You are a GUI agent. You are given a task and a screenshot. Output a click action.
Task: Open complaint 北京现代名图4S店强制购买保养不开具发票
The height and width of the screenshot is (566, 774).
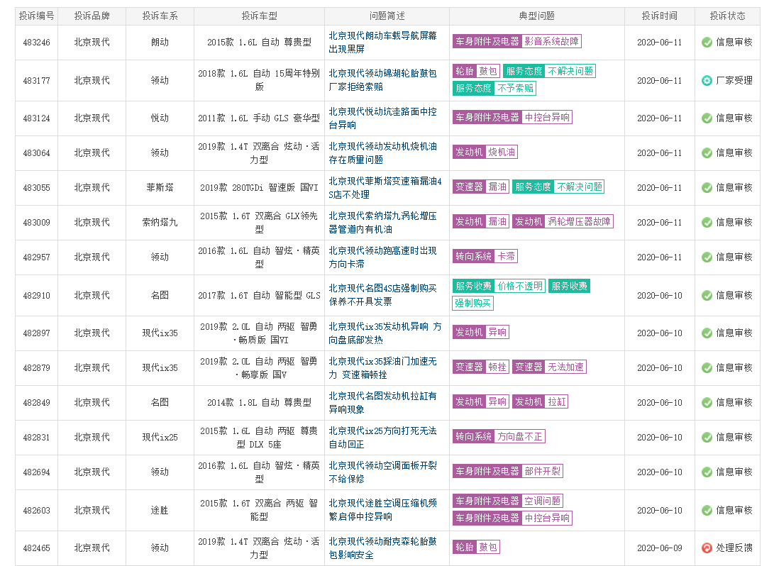coord(382,295)
